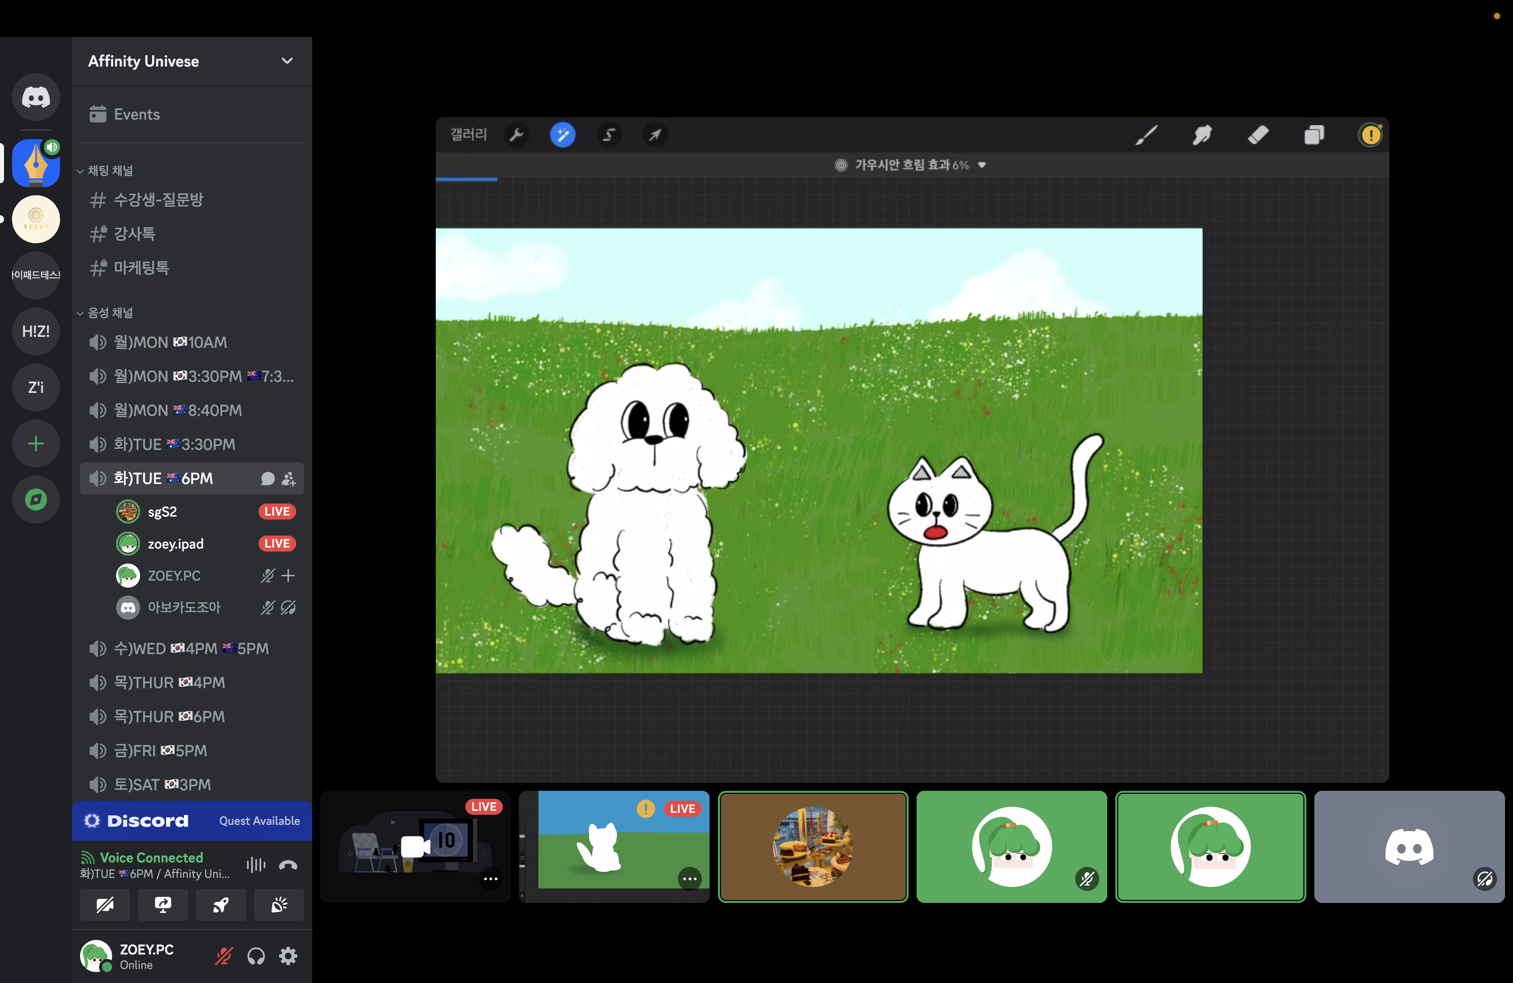The image size is (1513, 983).
Task: Open the Procreate layers panel
Action: [1314, 135]
